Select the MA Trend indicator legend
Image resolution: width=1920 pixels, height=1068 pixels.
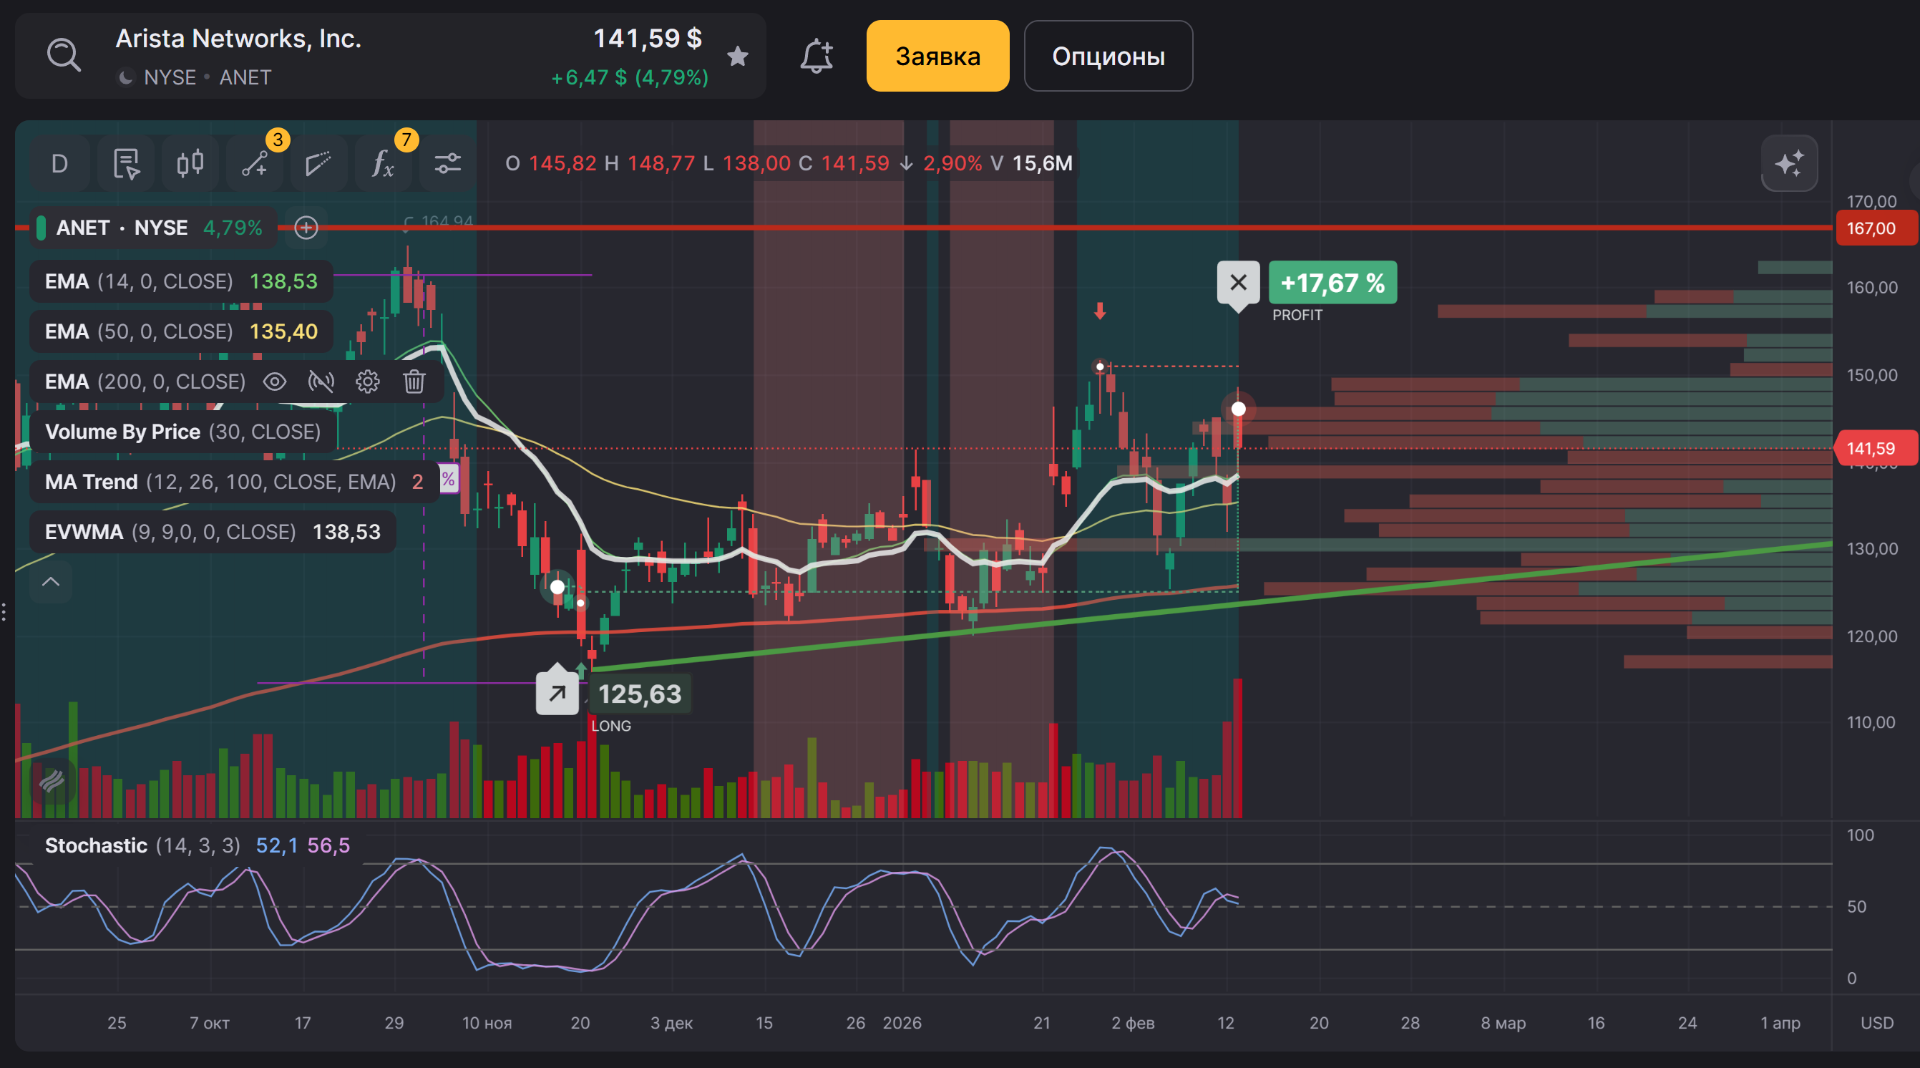(234, 482)
